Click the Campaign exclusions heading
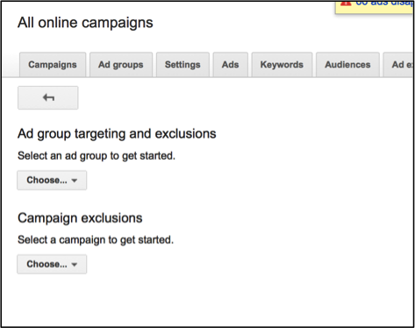 (x=80, y=218)
